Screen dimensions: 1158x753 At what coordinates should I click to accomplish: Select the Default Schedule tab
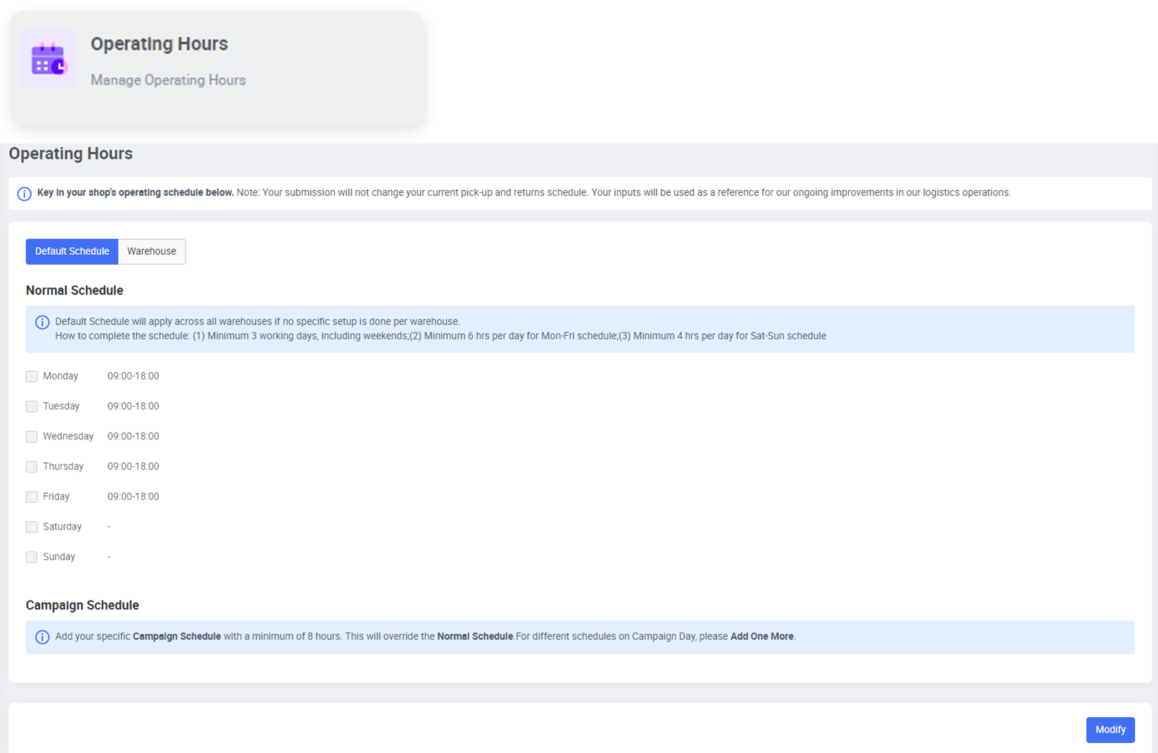pyautogui.click(x=72, y=251)
